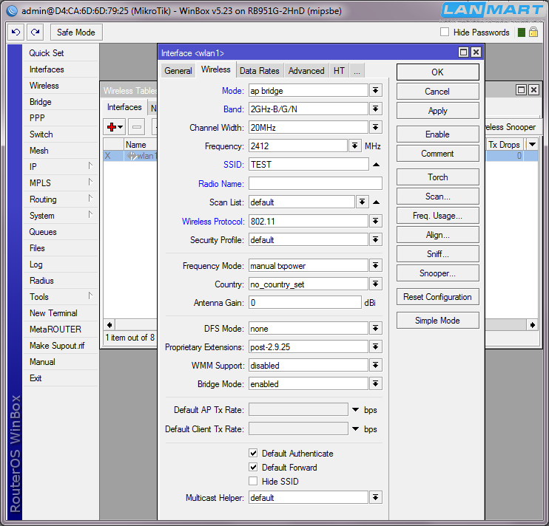
Task: Collapse the Scan List with up arrow
Action: pyautogui.click(x=376, y=202)
